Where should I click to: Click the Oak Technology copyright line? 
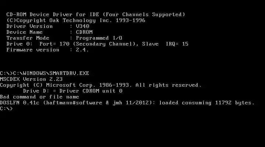click(76, 21)
